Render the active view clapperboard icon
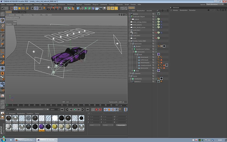 pos(49,8)
